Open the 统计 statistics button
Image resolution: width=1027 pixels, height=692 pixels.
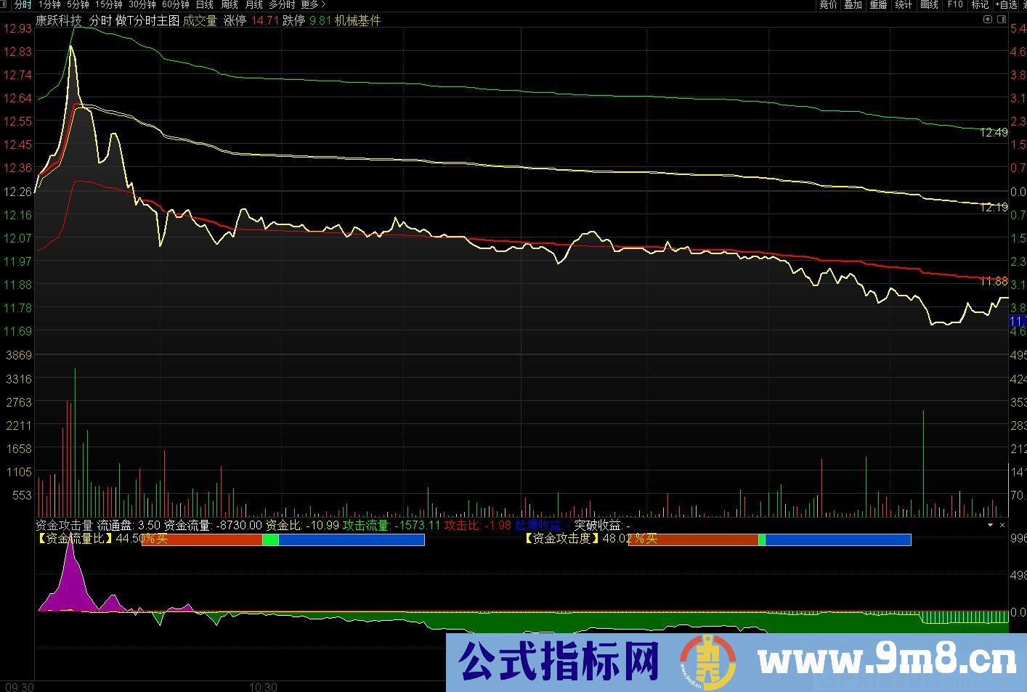[904, 5]
